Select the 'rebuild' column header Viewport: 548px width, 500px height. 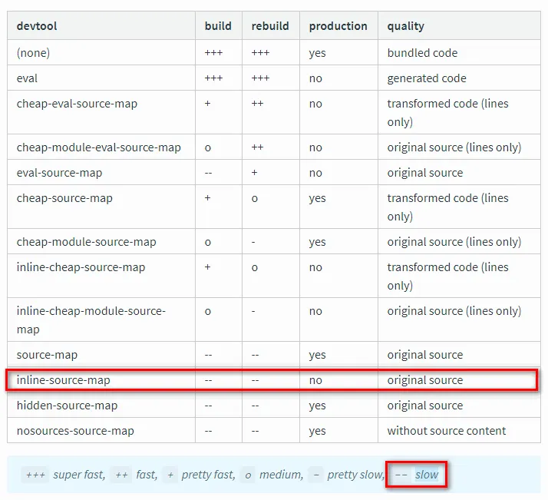(270, 26)
